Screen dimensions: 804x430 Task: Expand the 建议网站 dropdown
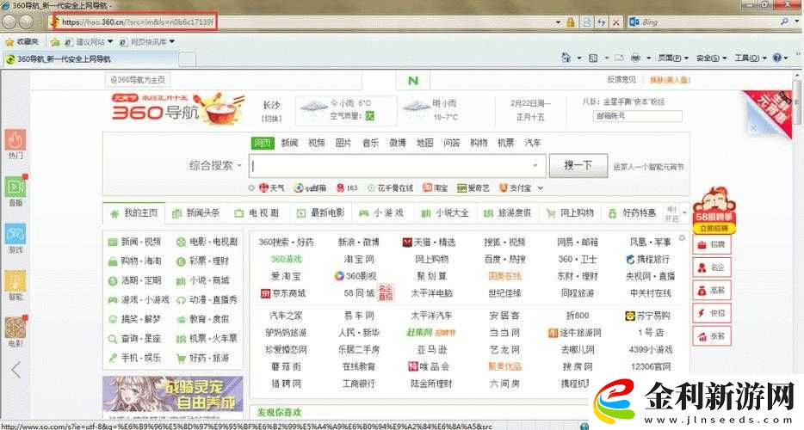click(x=109, y=41)
